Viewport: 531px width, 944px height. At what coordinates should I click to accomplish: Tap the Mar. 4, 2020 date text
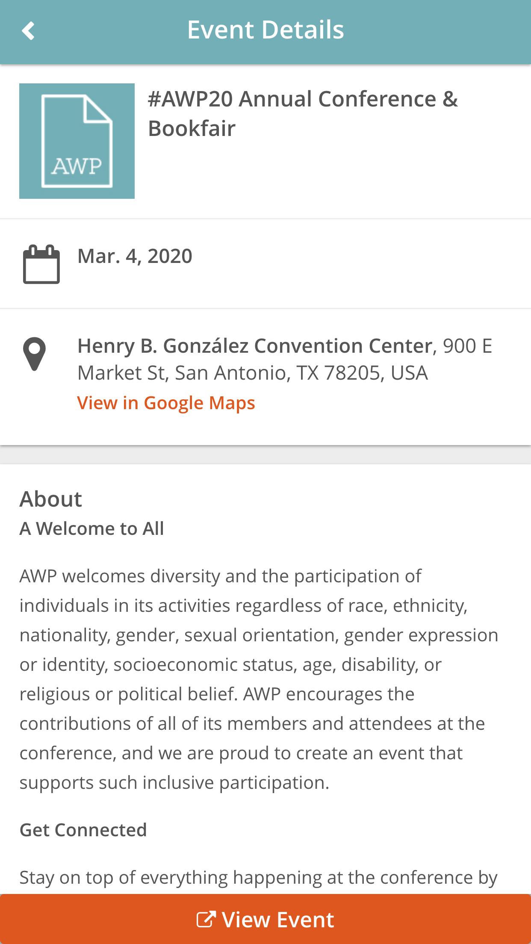coord(135,256)
